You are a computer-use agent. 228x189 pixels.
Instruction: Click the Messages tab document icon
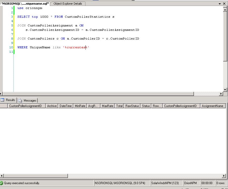(x=20, y=101)
